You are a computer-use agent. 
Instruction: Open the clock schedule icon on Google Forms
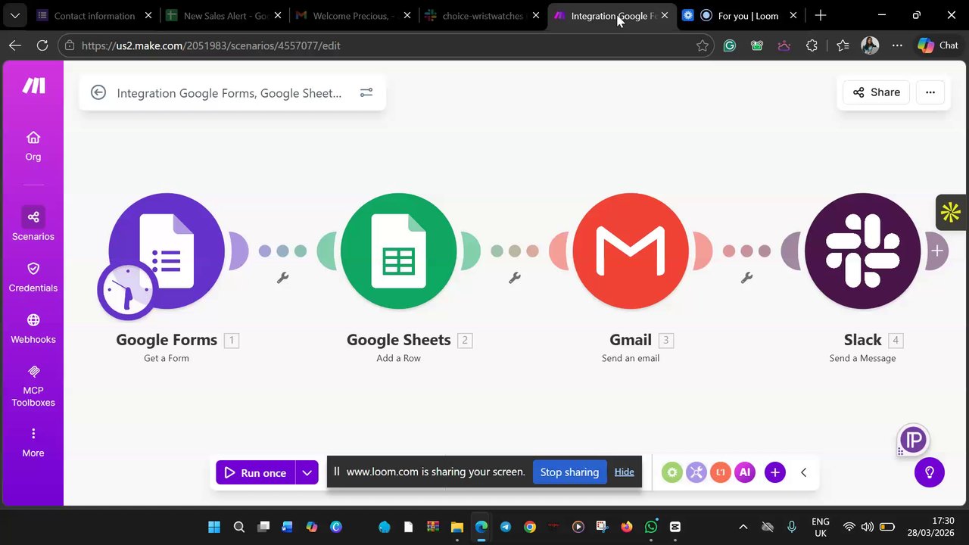[127, 290]
